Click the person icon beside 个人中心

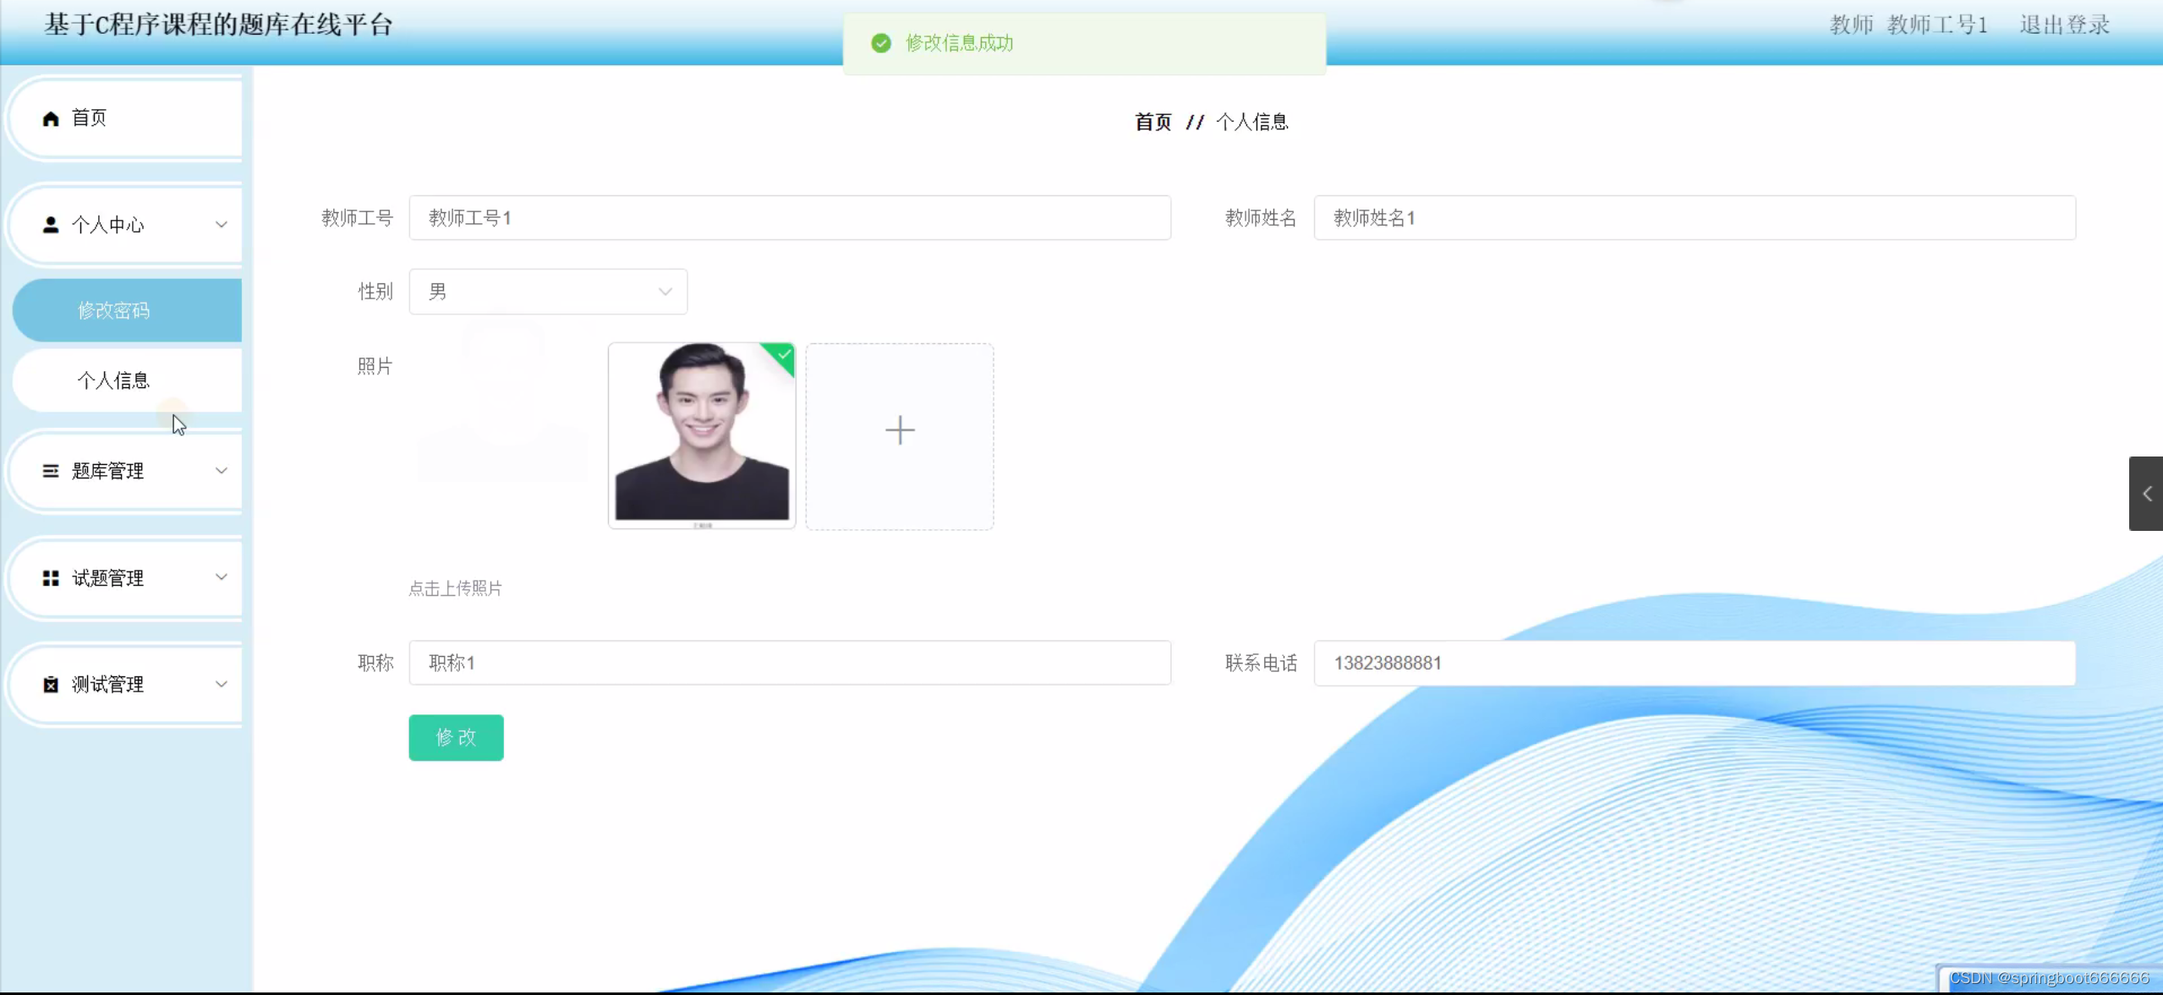point(51,225)
